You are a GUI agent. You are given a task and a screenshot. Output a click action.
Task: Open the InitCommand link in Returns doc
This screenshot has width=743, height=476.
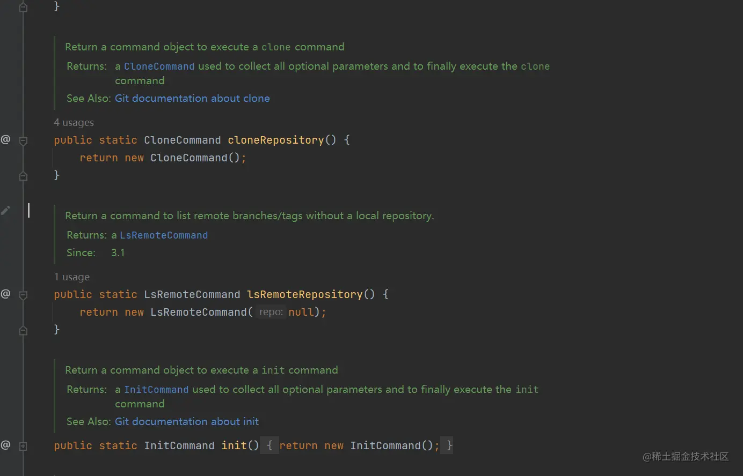point(156,390)
